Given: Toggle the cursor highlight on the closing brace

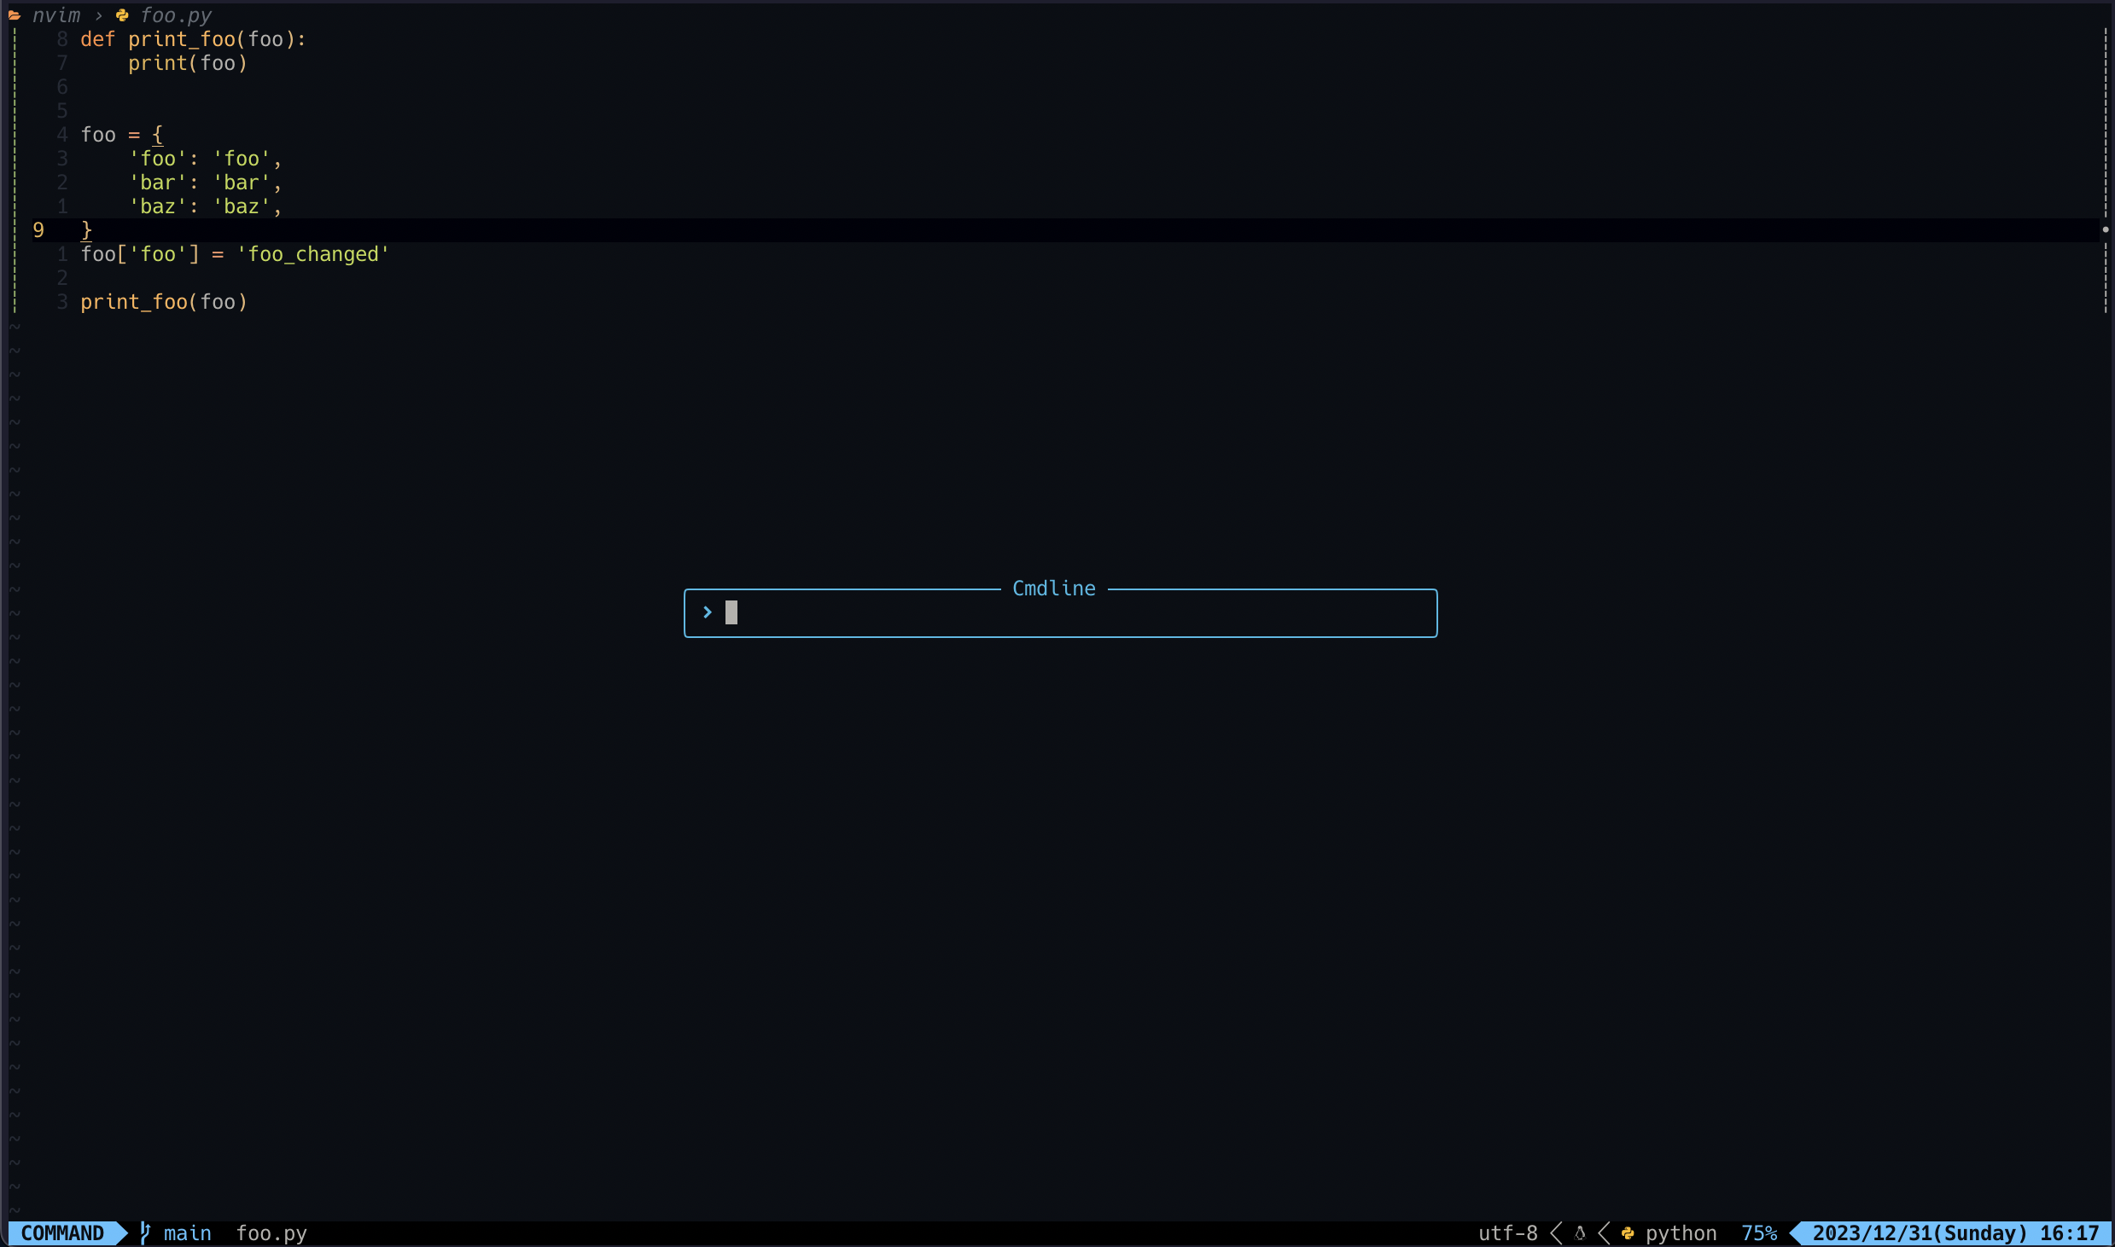Looking at the screenshot, I should 88,229.
